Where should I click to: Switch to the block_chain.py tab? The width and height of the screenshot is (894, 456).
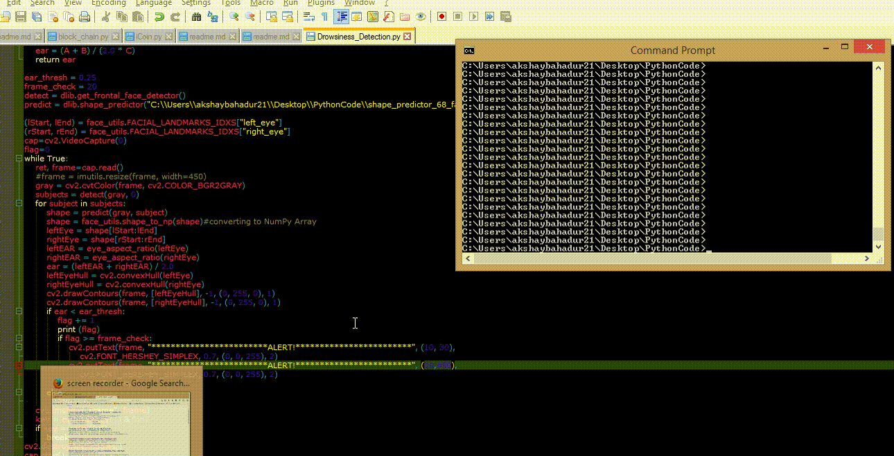(83, 36)
